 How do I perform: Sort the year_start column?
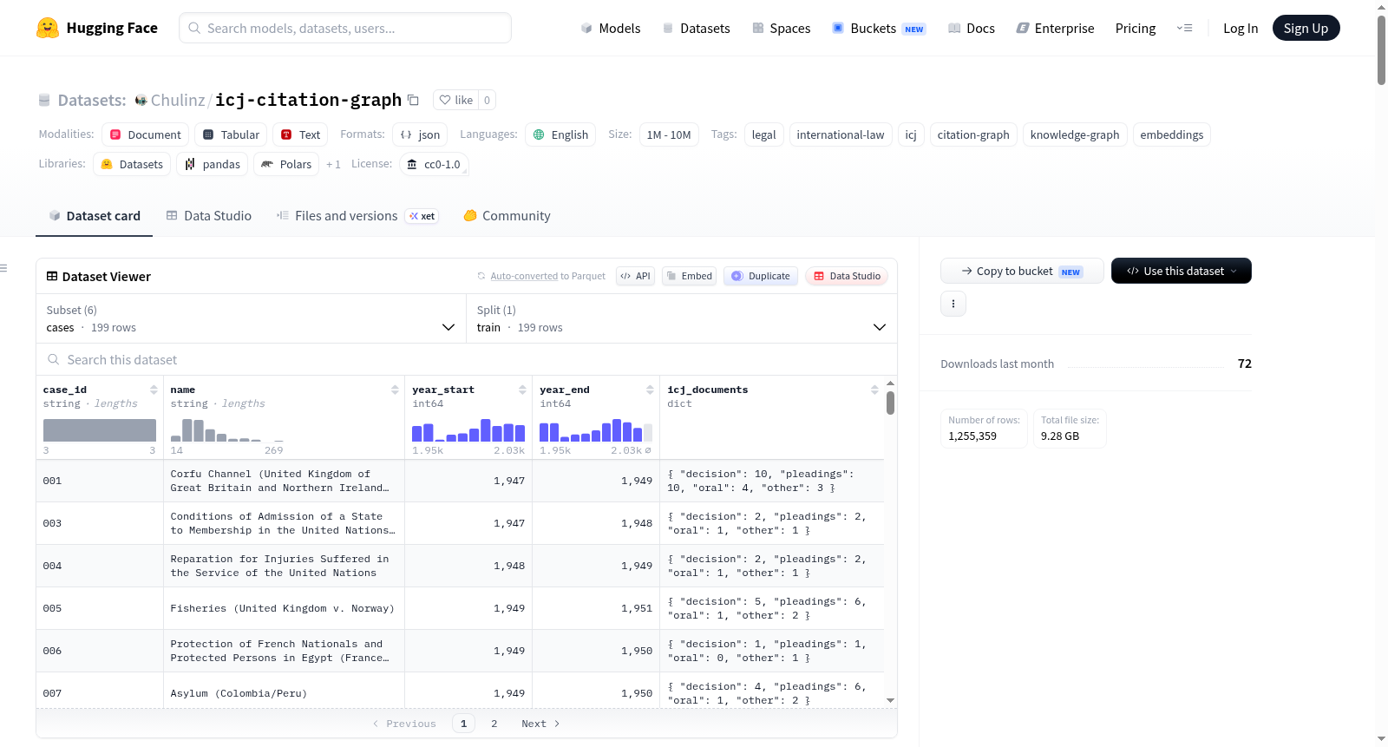(522, 390)
